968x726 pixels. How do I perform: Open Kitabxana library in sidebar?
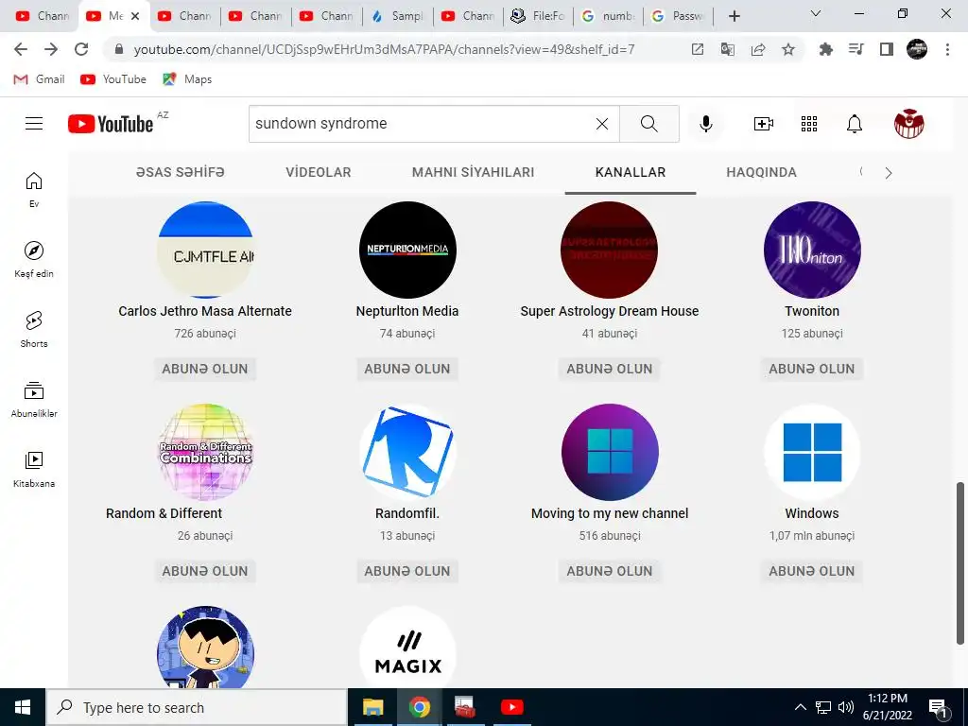[x=34, y=469]
